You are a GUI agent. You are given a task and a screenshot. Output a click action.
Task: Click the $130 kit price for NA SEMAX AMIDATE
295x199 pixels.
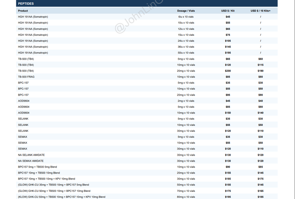pos(228,161)
